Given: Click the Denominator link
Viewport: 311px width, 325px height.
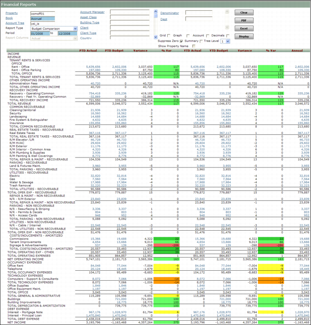Looking at the screenshot, I should [170, 13].
